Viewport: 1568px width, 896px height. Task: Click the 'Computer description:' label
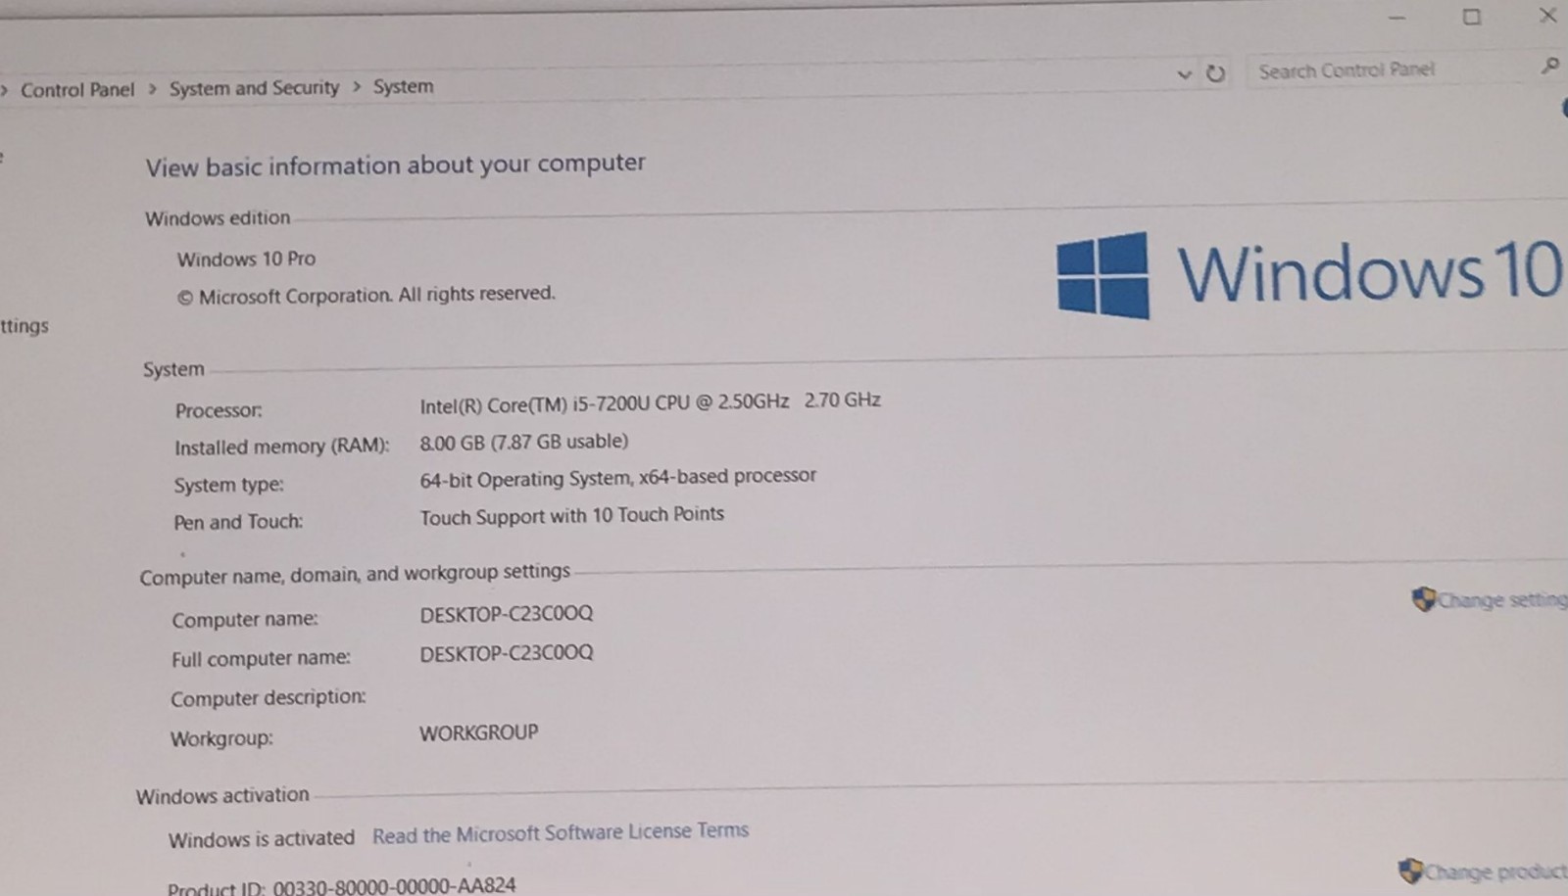click(268, 698)
